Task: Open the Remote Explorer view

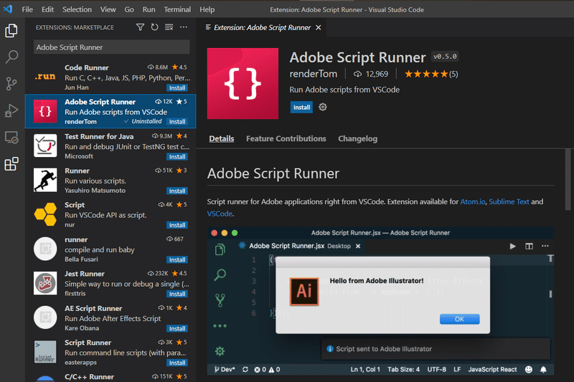Action: [x=11, y=138]
